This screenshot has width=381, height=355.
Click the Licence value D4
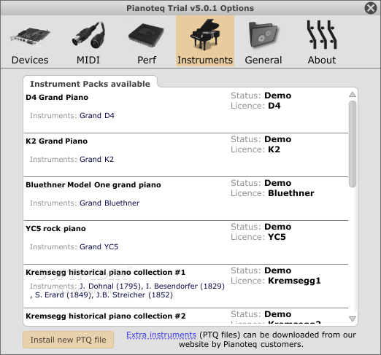coord(274,106)
